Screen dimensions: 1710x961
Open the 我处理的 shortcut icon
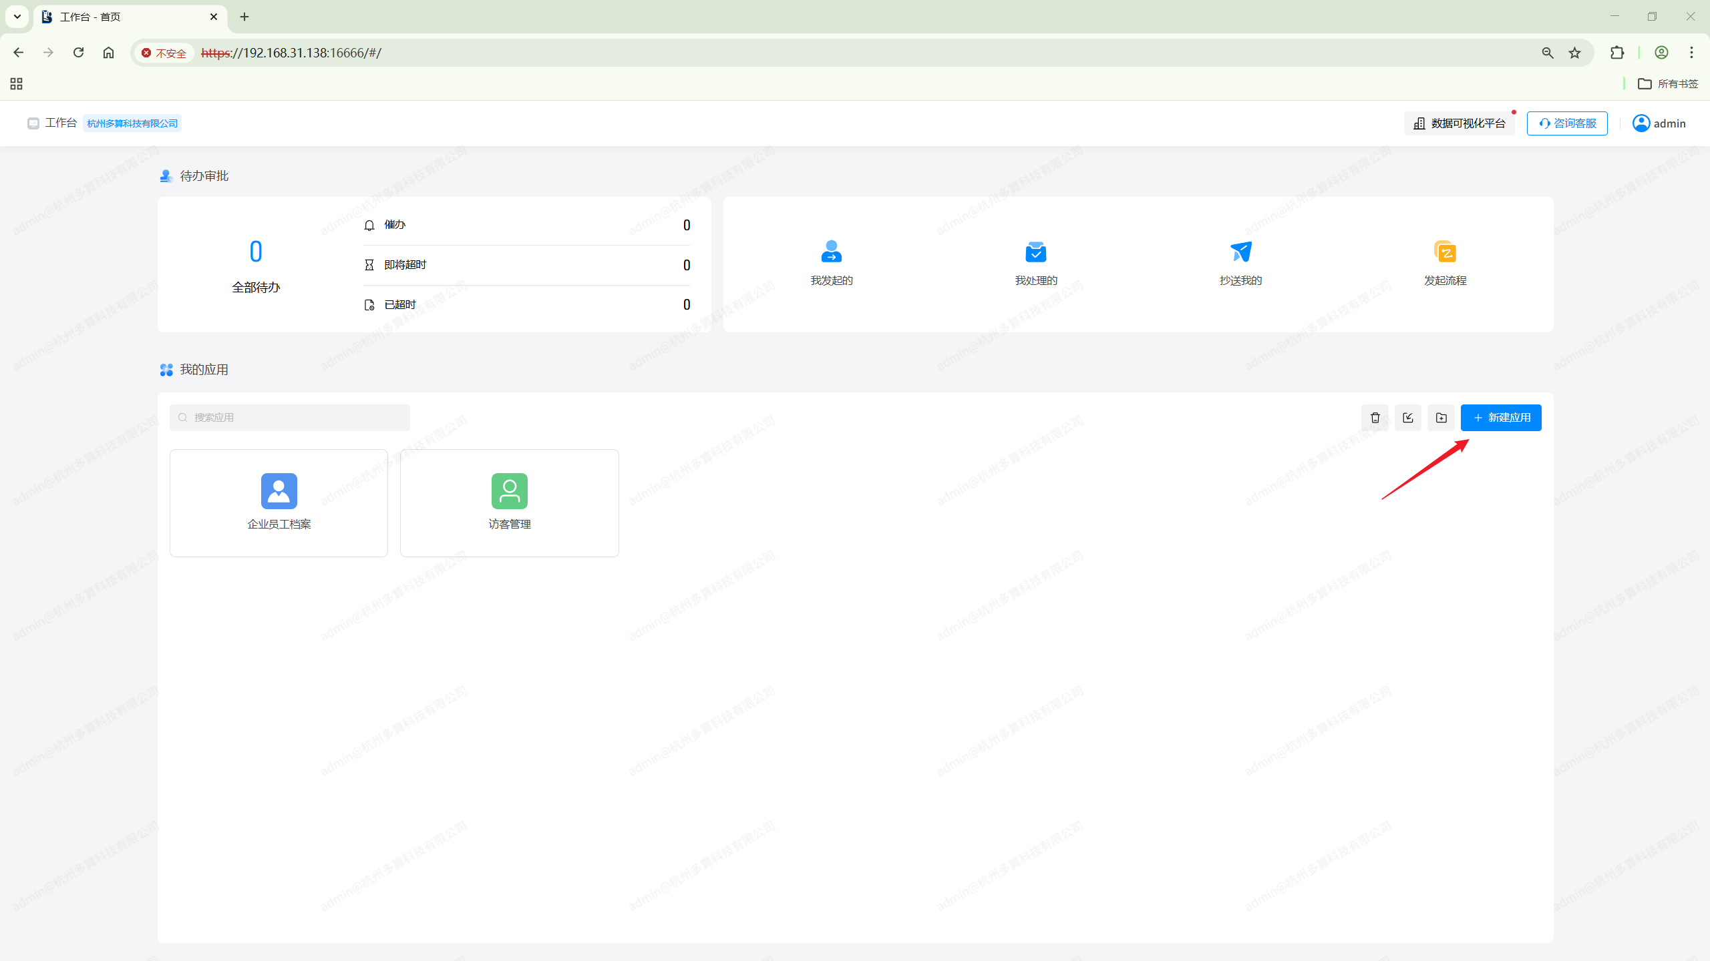coord(1035,252)
